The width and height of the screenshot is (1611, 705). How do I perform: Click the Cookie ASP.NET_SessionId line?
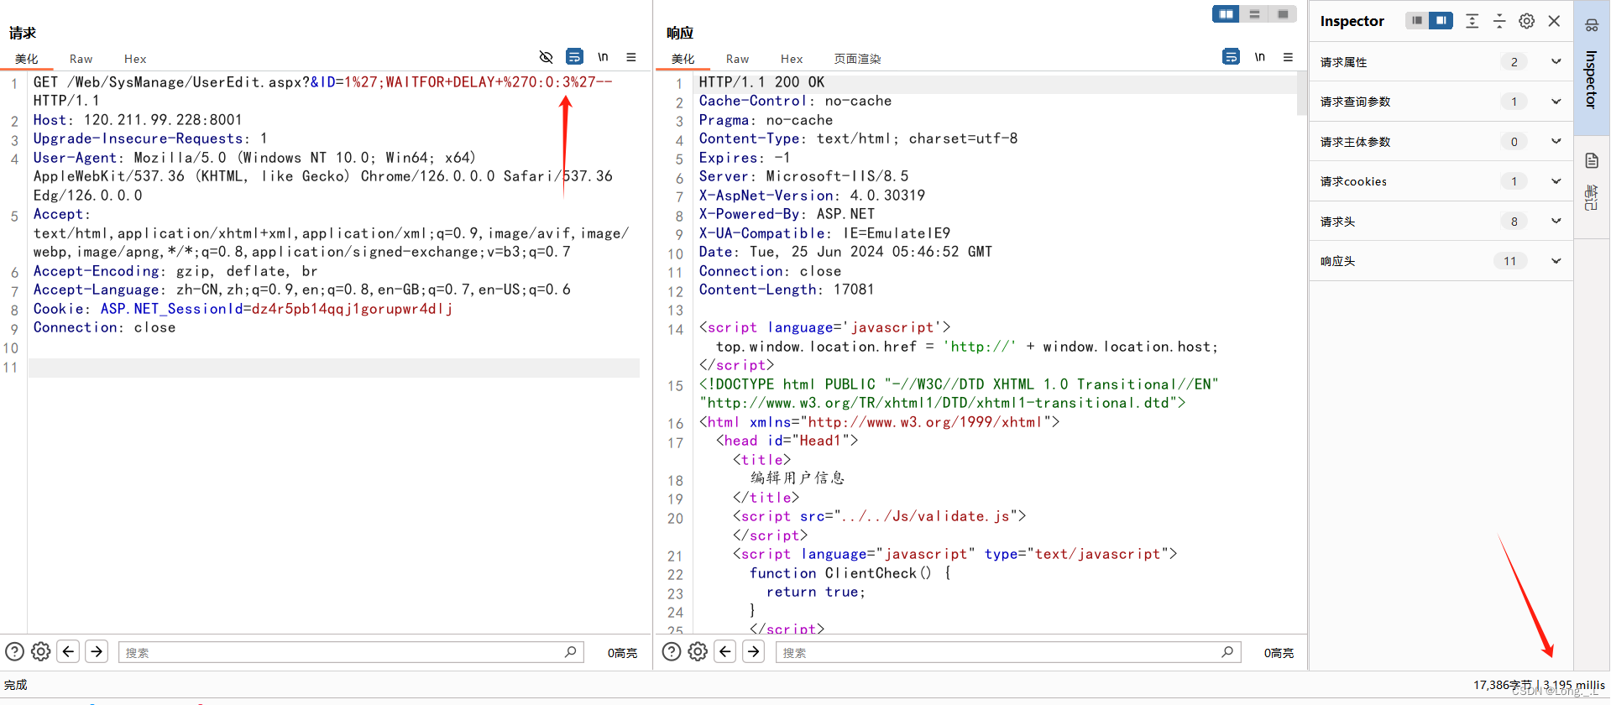(243, 309)
